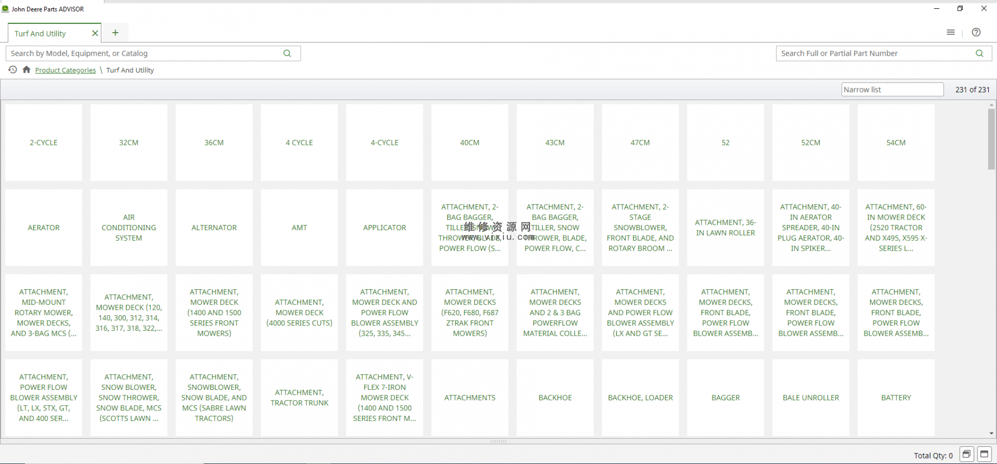This screenshot has width=997, height=464.
Task: Open the AMT category
Action: click(x=300, y=228)
